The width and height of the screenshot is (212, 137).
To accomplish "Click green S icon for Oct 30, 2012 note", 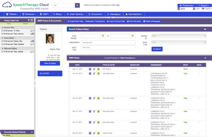I will coord(98,98).
